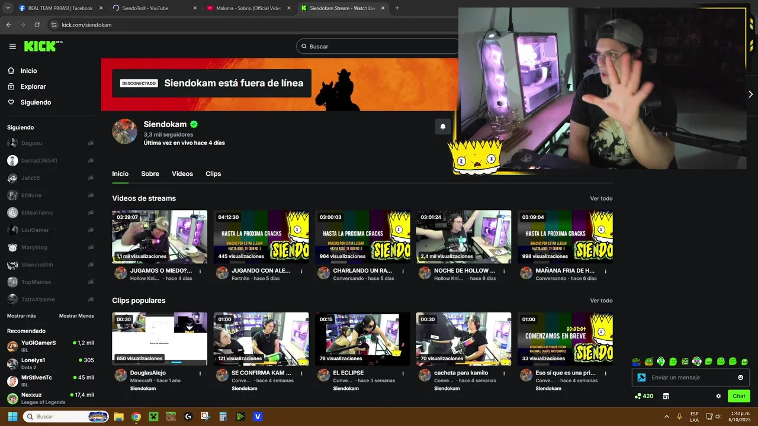Open Chrome from the taskbar
Screen dimensions: 758x426
136,417
